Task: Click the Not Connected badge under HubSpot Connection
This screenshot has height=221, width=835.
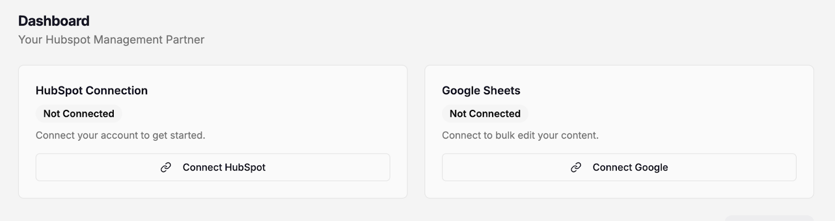Action: point(79,114)
